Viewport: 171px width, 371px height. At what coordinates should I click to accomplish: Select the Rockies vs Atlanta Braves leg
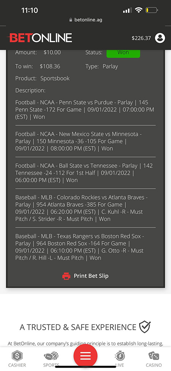pos(85,208)
